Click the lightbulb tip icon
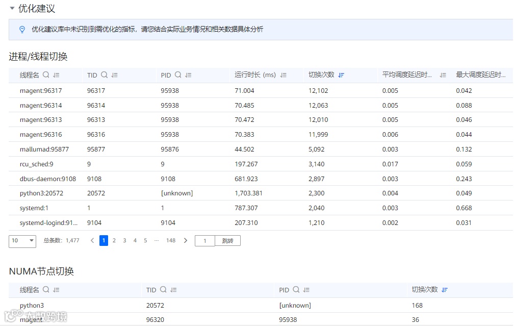 click(22, 30)
